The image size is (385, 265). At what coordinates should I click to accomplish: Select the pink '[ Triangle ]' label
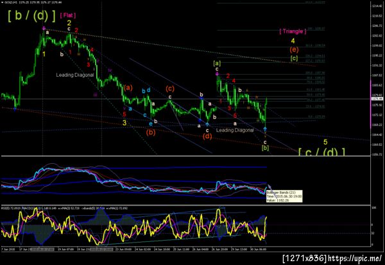pyautogui.click(x=293, y=31)
